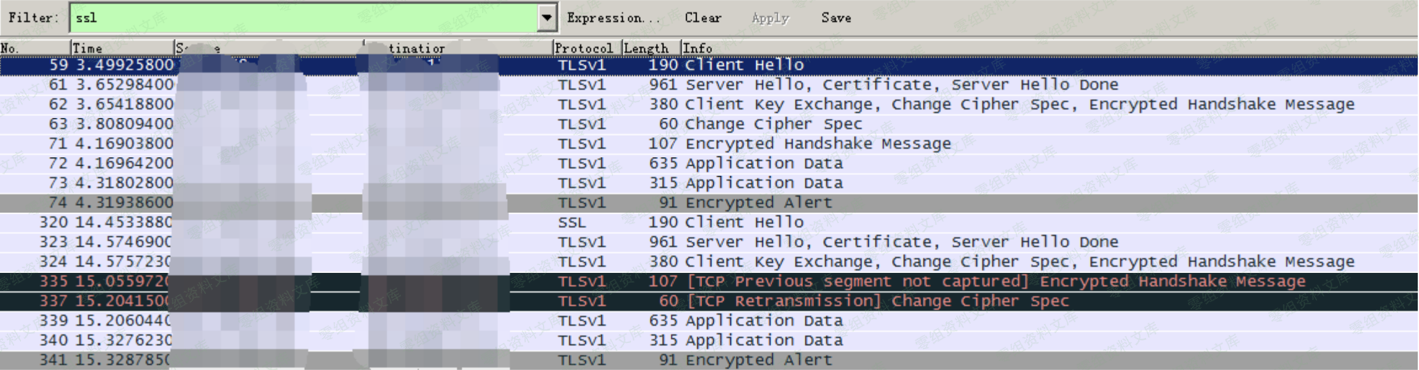Image resolution: width=1419 pixels, height=370 pixels.
Task: Sort packets by the No. column header
Action: coord(34,48)
